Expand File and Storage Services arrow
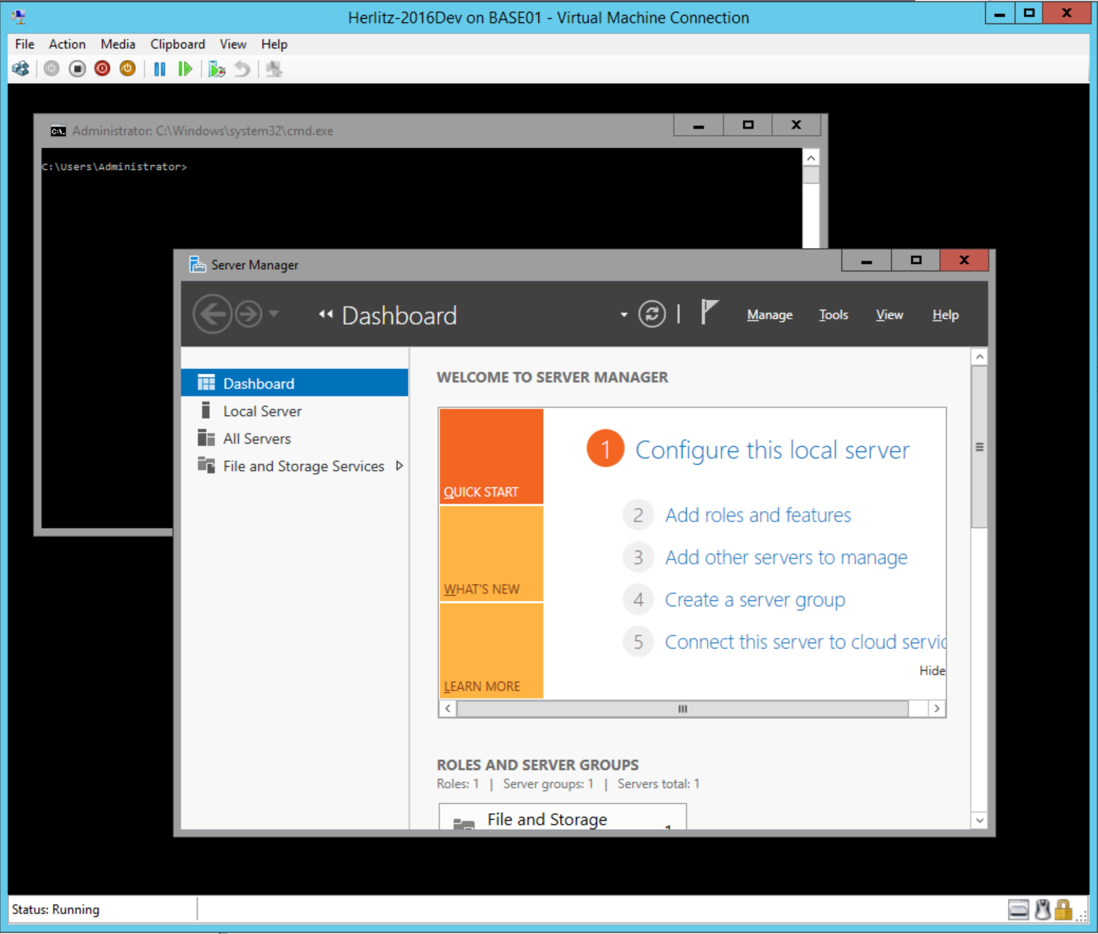The width and height of the screenshot is (1098, 934). [399, 466]
